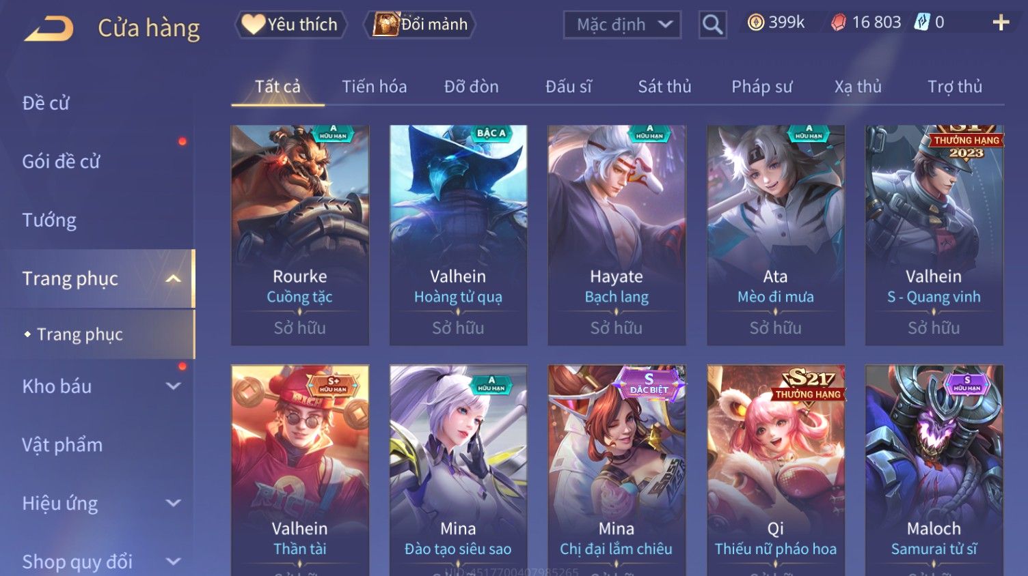Open the Yêu thích heart favorites
This screenshot has height=576, width=1028.
coord(290,25)
